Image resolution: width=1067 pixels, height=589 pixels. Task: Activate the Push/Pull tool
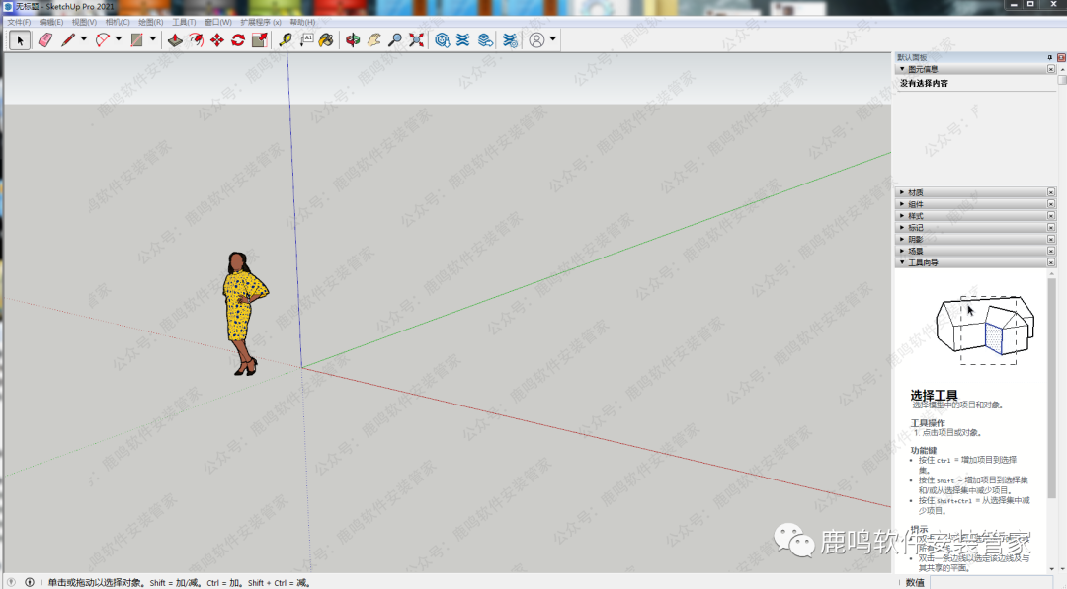175,40
